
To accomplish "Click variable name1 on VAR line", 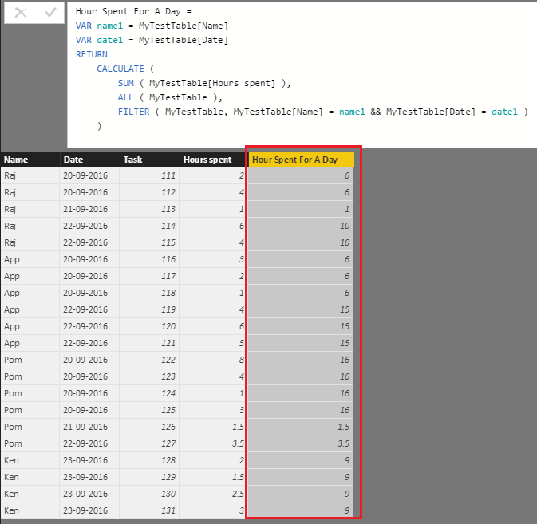I will [x=109, y=26].
